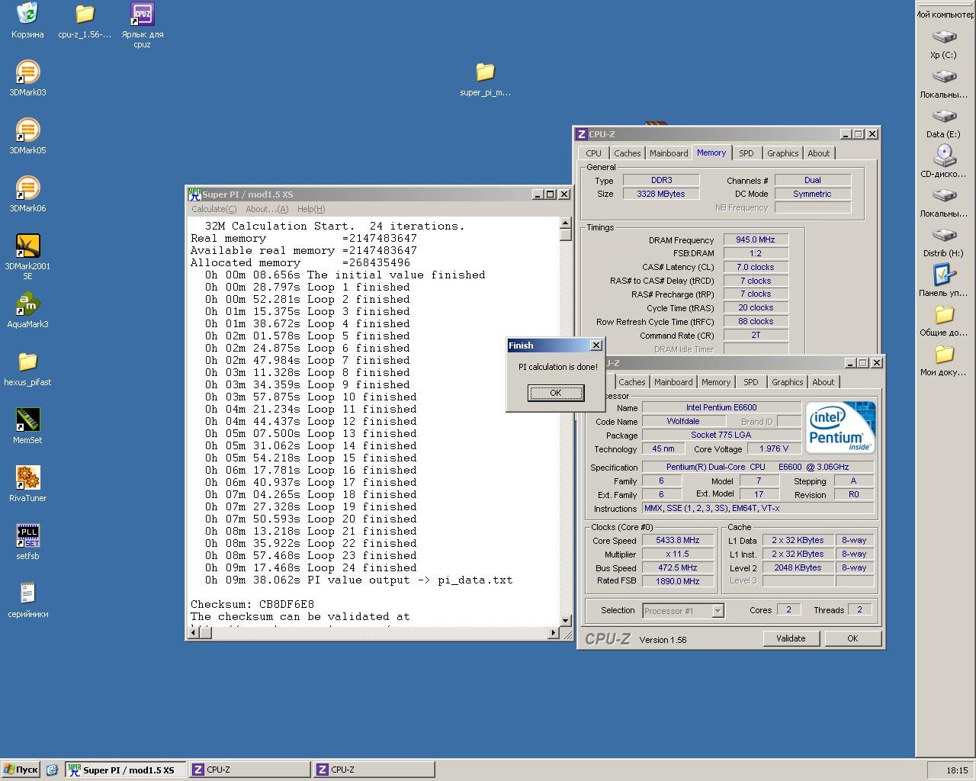The height and width of the screenshot is (781, 976).
Task: Open the About...(A) menu in Super PI
Action: point(267,209)
